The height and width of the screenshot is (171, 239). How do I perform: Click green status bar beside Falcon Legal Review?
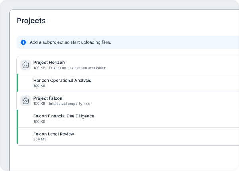click(18, 136)
